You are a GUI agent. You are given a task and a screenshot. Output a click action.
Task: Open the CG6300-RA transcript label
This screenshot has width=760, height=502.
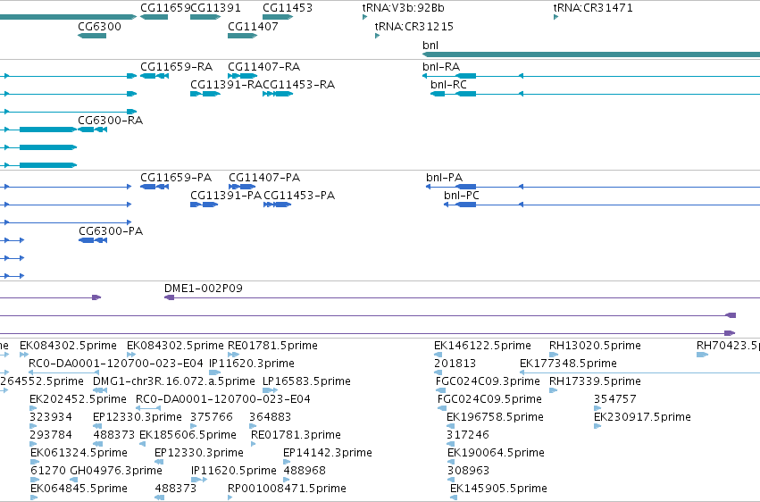pyautogui.click(x=111, y=121)
